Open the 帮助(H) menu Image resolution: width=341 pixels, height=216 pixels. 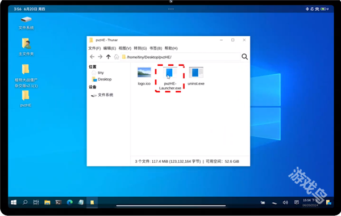171,48
